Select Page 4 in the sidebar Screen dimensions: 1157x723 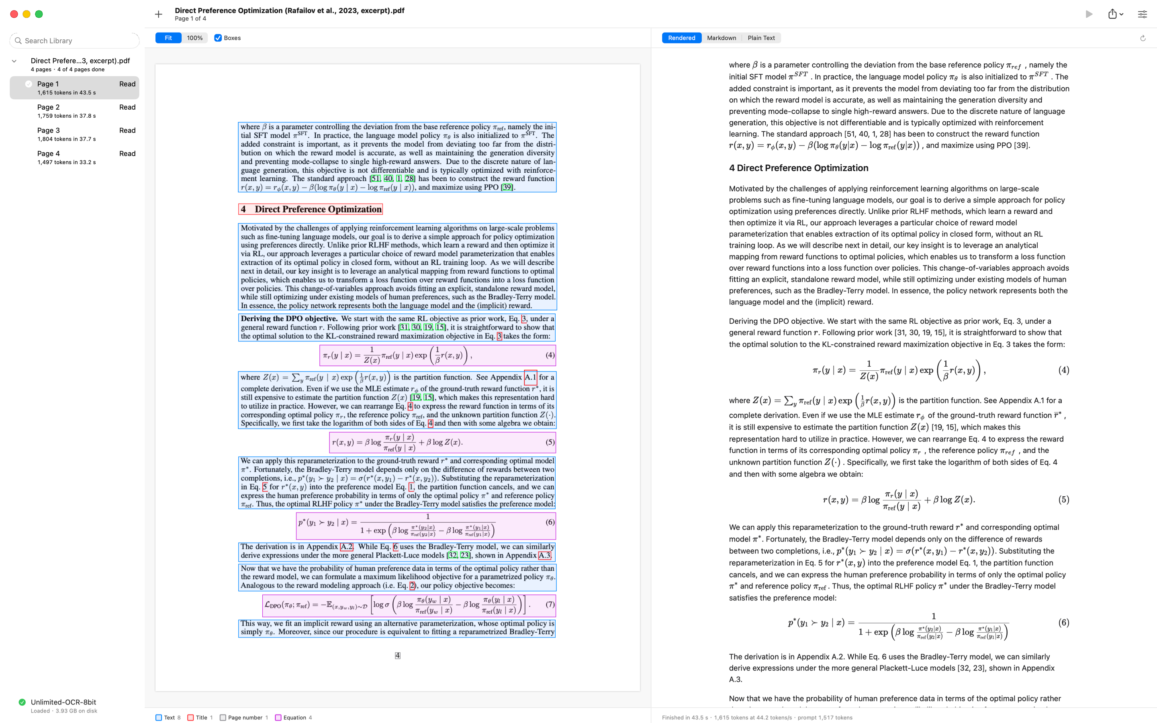click(75, 157)
